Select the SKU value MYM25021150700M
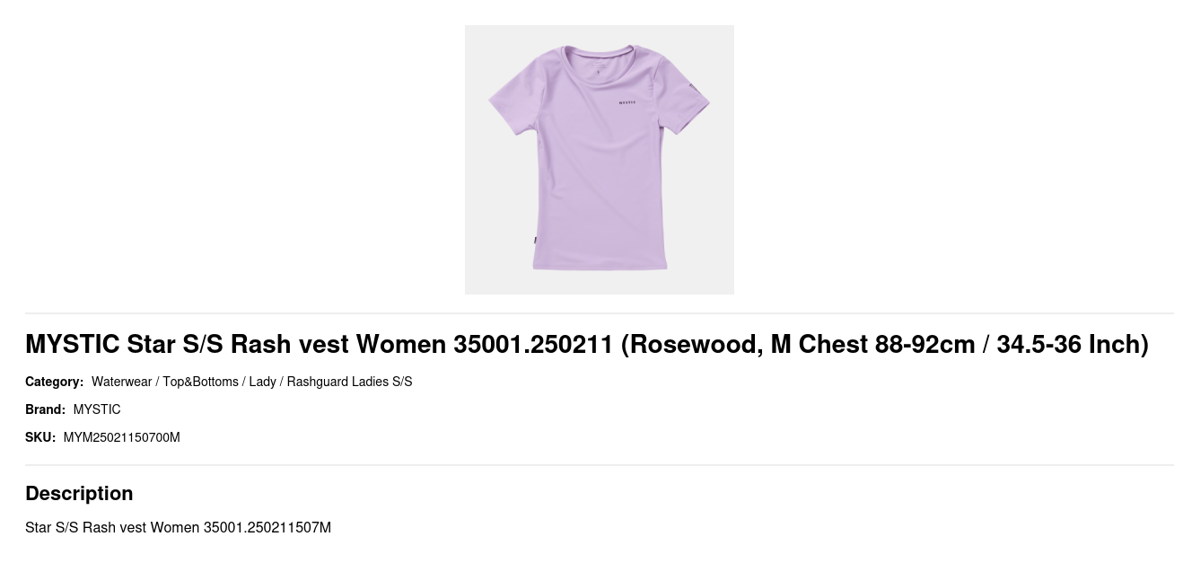Screen dimensions: 1192x563 click(x=121, y=437)
